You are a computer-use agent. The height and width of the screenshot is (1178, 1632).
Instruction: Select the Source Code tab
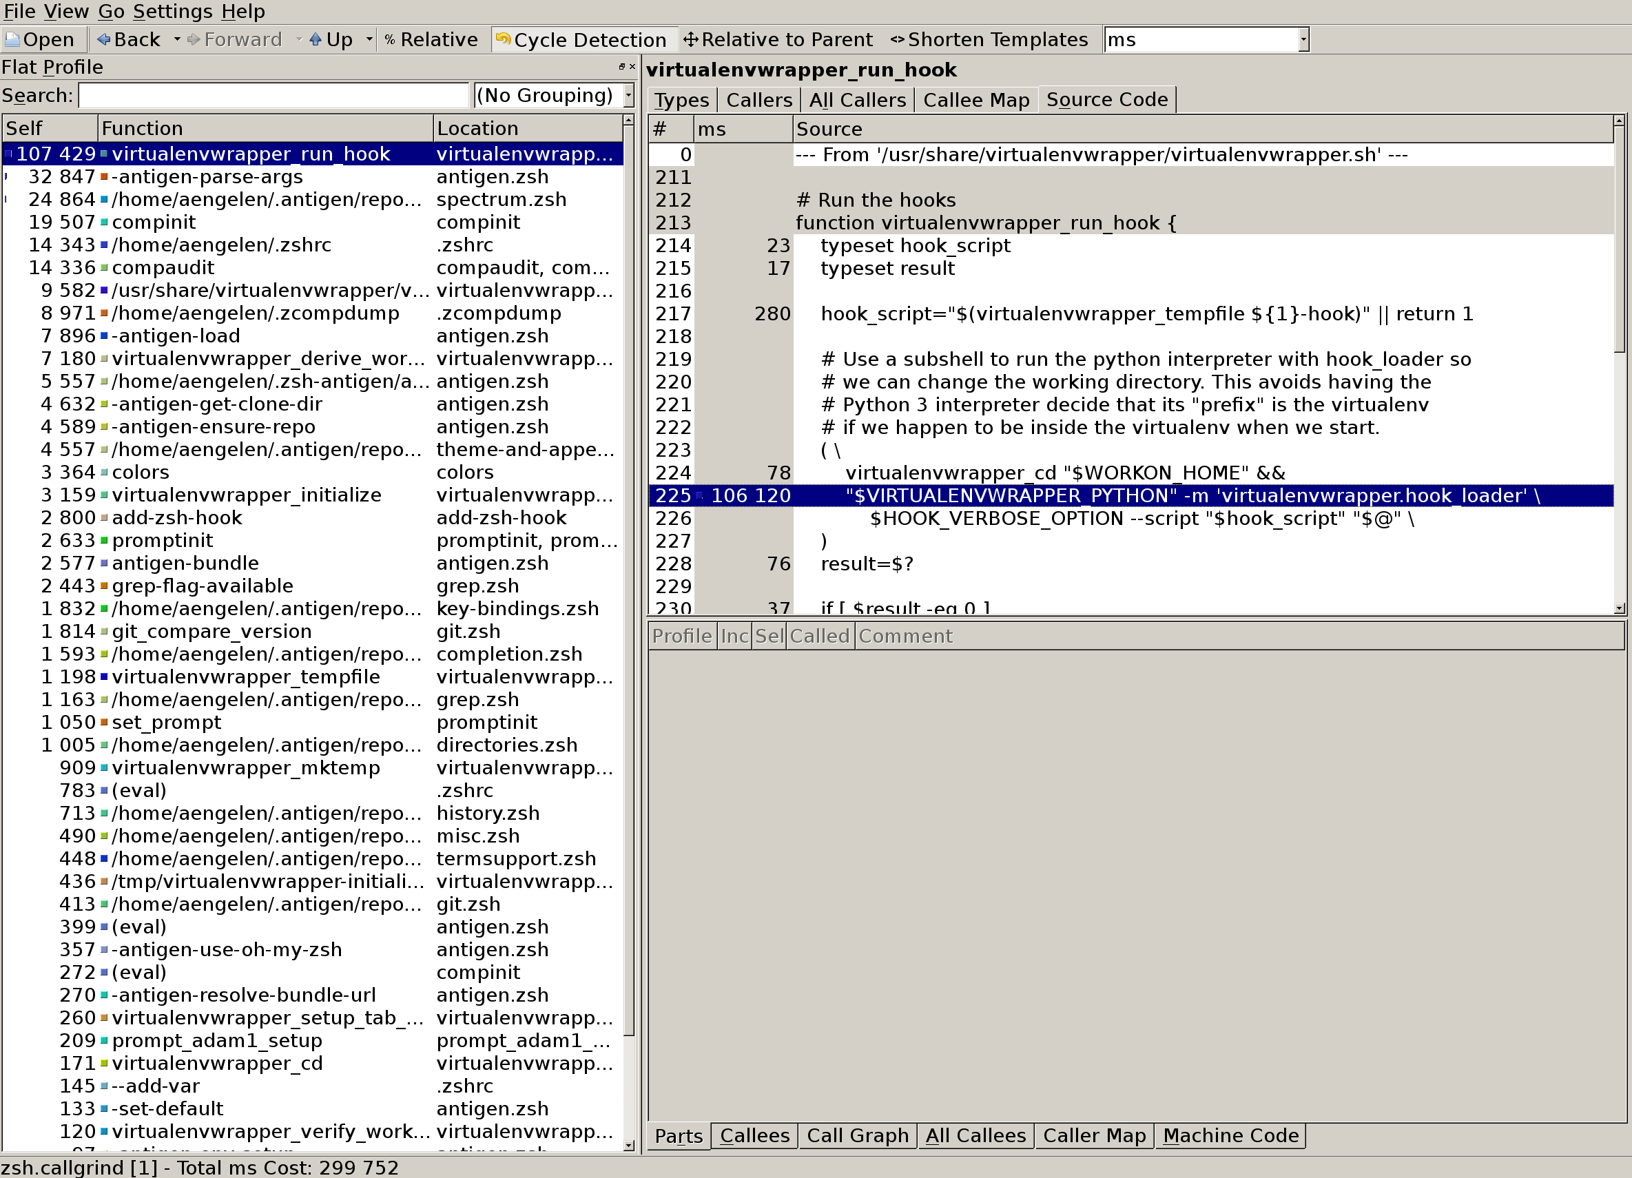[x=1106, y=100]
